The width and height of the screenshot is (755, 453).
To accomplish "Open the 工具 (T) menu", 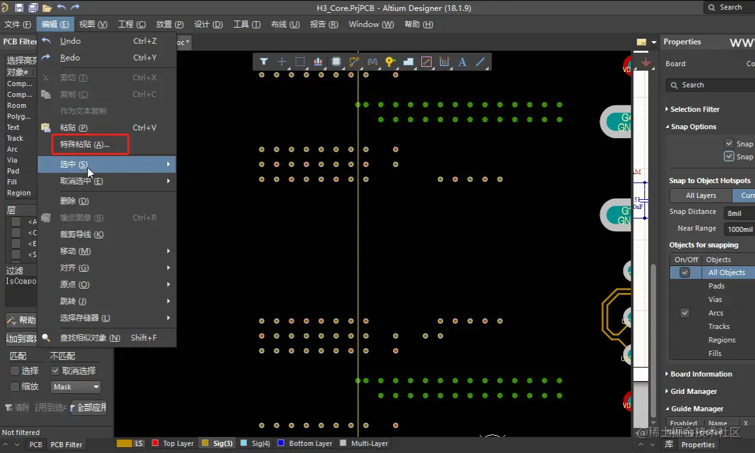I will point(247,24).
